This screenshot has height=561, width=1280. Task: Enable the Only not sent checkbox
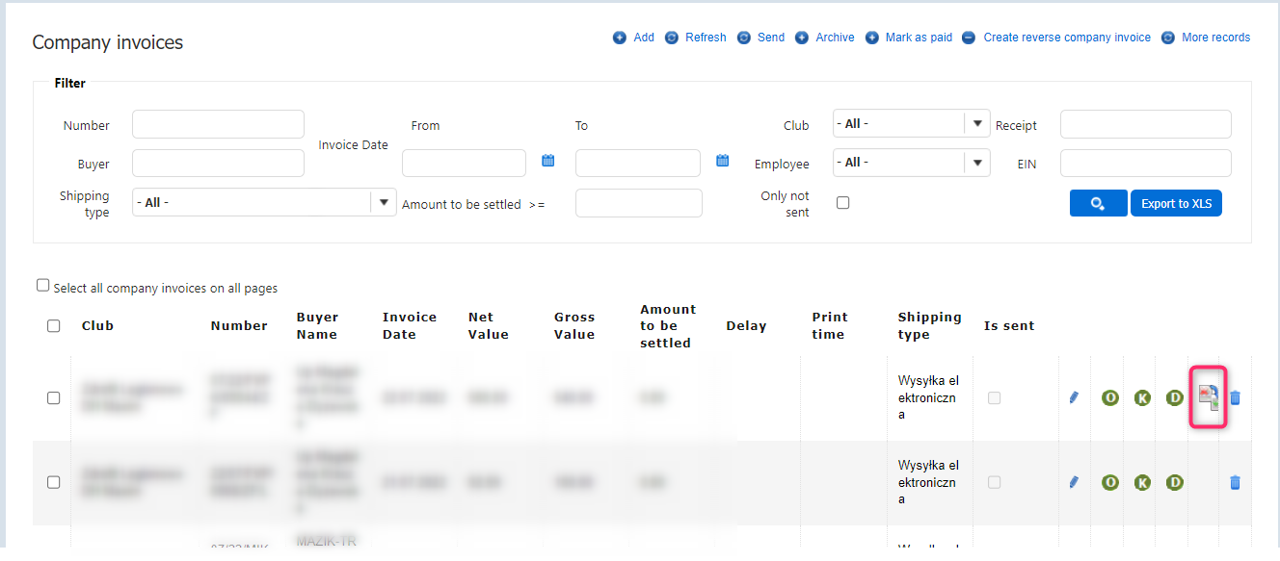843,203
